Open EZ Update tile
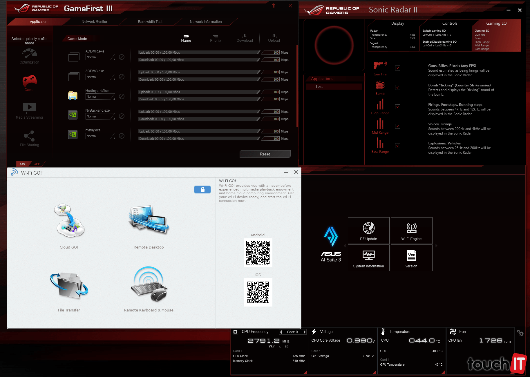The image size is (530, 377). tap(368, 231)
